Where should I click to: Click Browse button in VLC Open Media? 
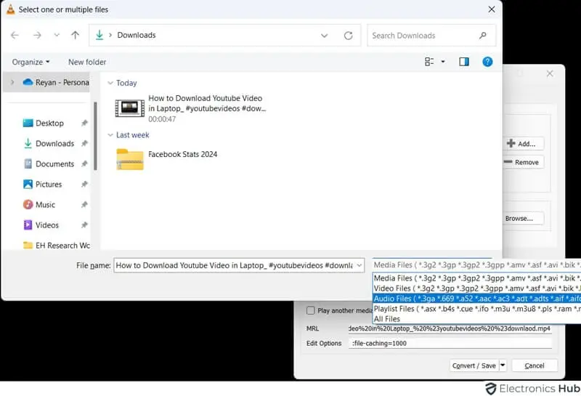tap(523, 219)
